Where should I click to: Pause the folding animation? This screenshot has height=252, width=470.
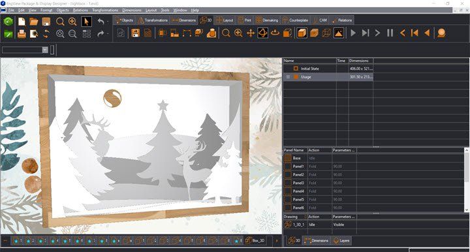[x=390, y=33]
